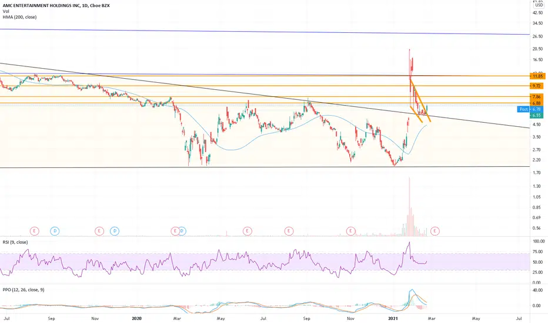Viewport: 548px width, 323px height.
Task: Click the 2021 label on time axis
Action: click(393, 318)
